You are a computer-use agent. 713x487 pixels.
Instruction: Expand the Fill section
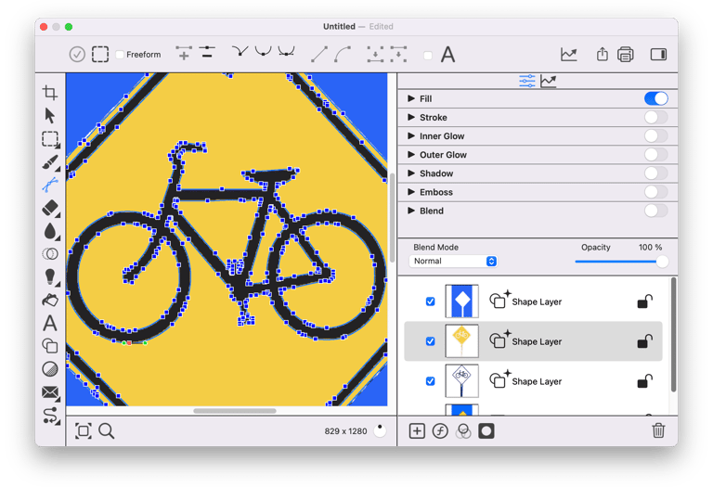click(x=411, y=98)
